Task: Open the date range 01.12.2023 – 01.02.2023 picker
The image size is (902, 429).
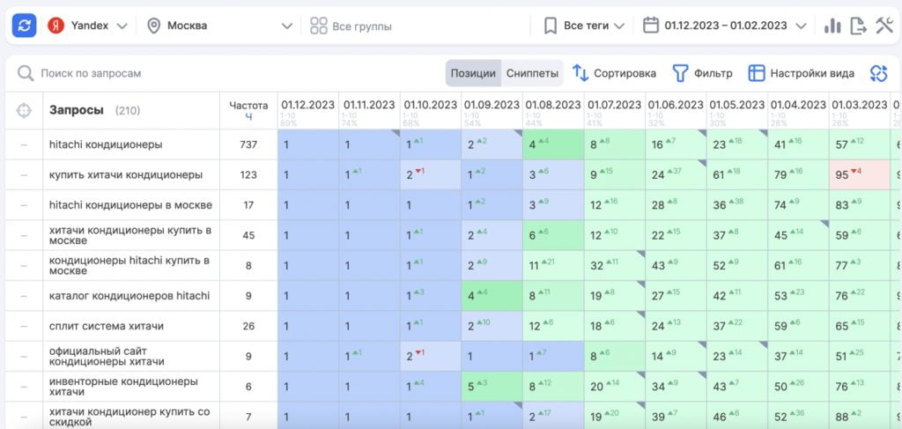Action: tap(725, 26)
